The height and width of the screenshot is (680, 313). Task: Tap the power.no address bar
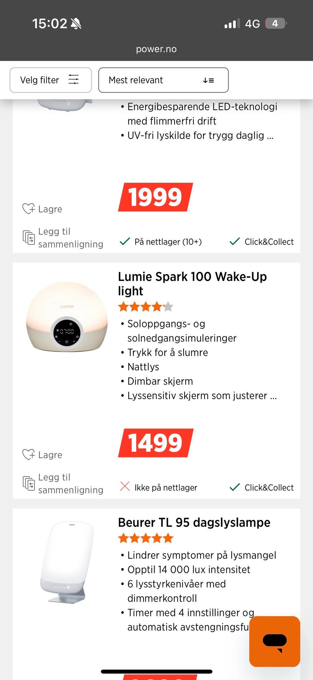[156, 49]
